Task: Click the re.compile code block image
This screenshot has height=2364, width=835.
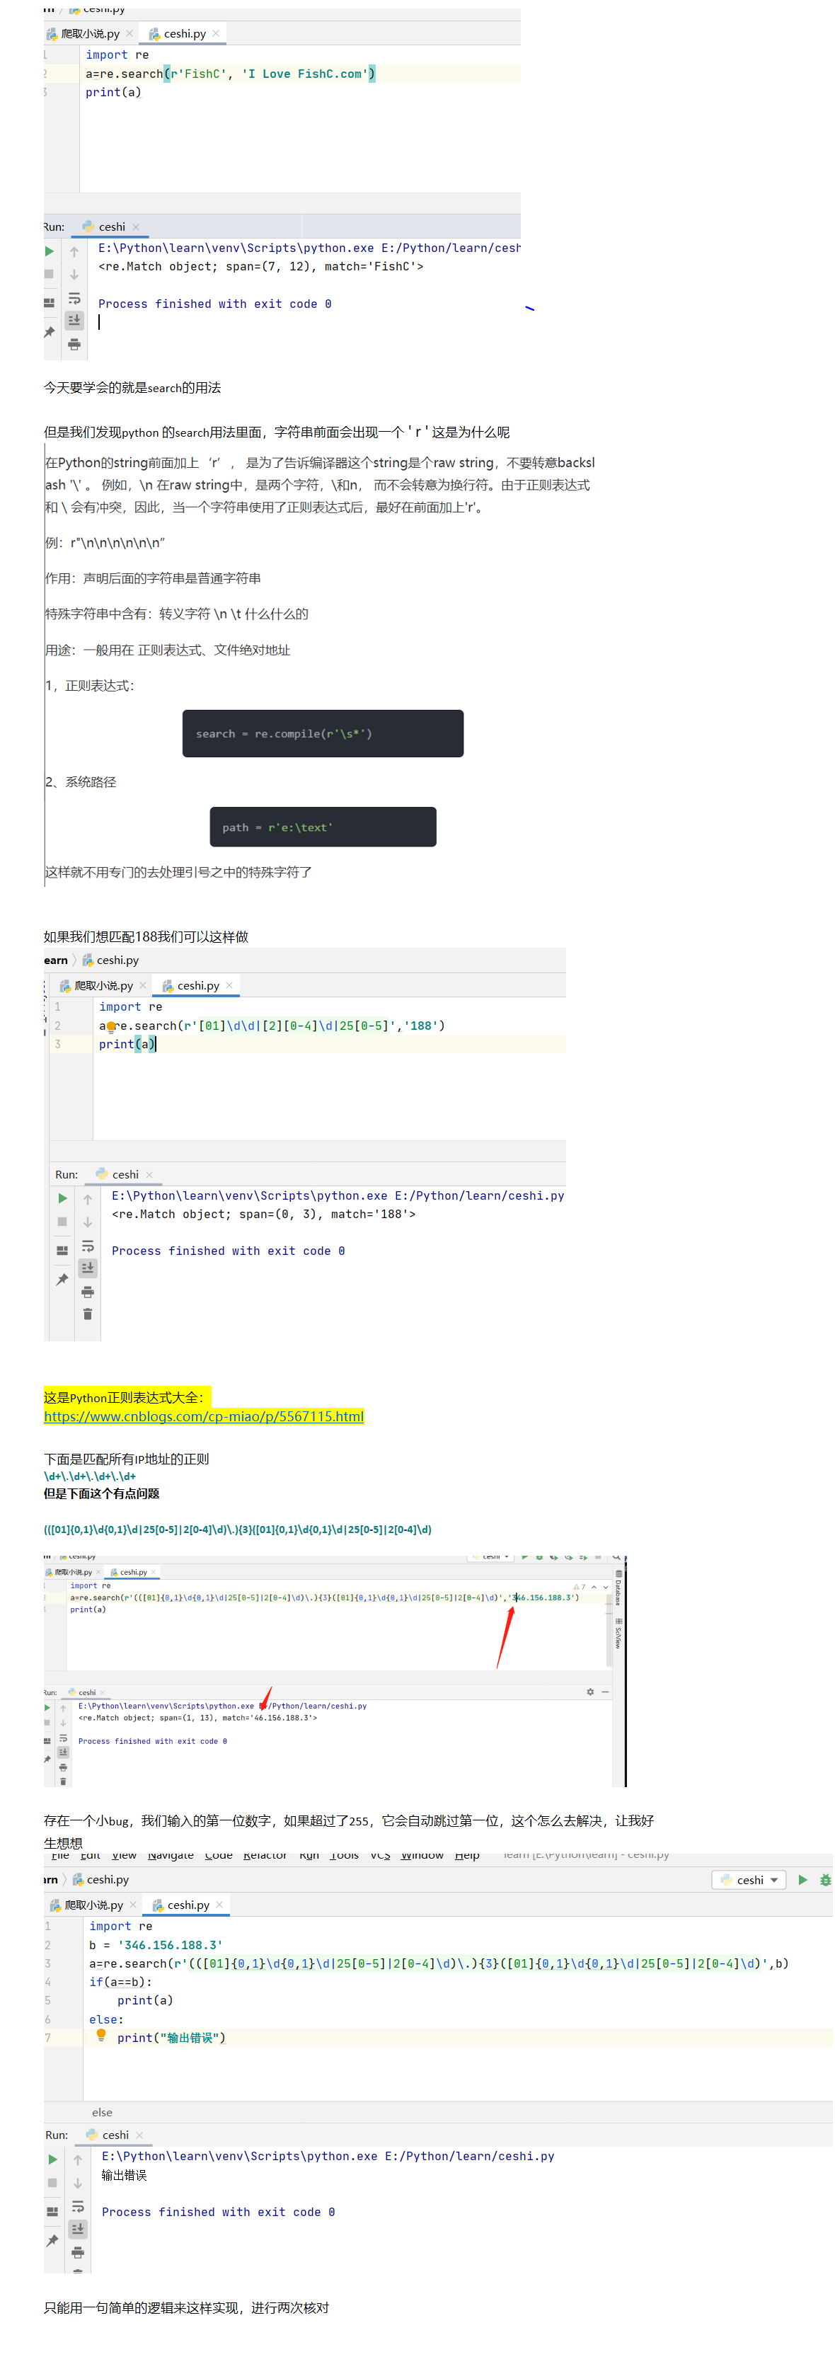Action: (323, 733)
